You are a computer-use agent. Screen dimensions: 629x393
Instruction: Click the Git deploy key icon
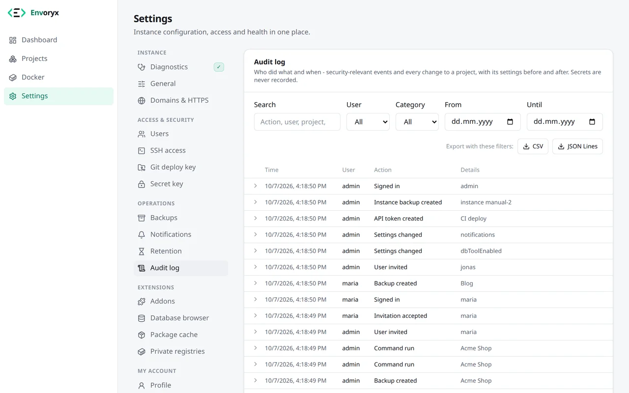(142, 167)
